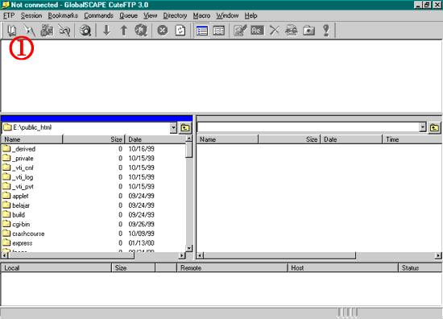Click the Reconnect toolbar icon

point(64,31)
